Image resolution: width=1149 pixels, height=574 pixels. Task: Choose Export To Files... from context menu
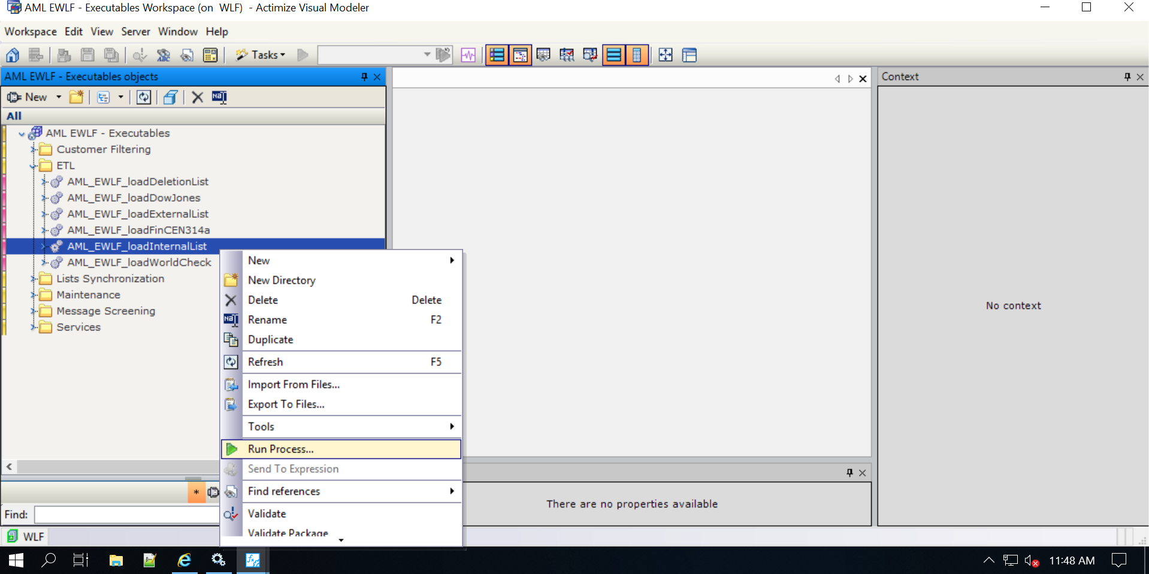[341, 404]
